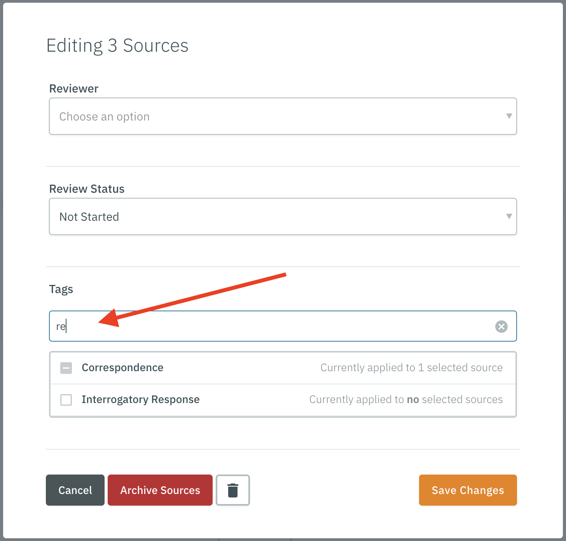The image size is (566, 541).
Task: Click the Editing 3 Sources heading
Action: [x=117, y=46]
